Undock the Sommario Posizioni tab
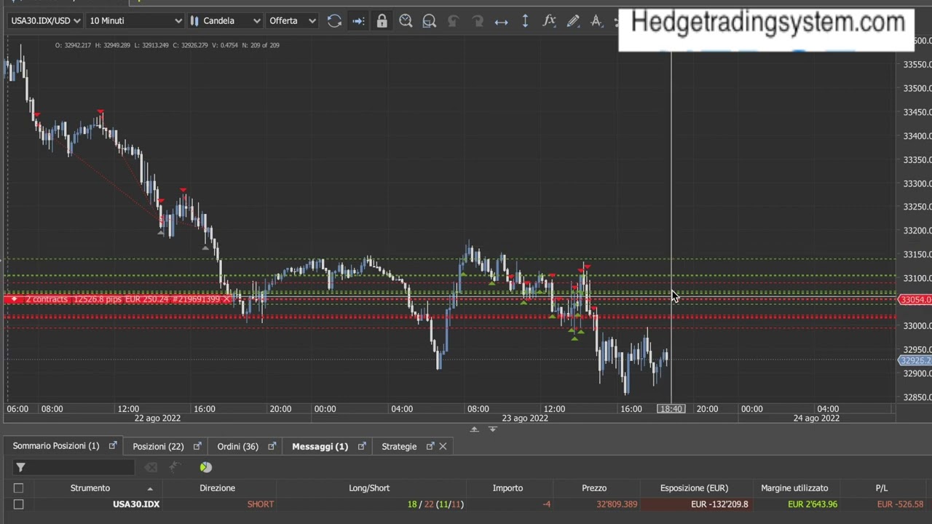This screenshot has height=524, width=932. [113, 446]
